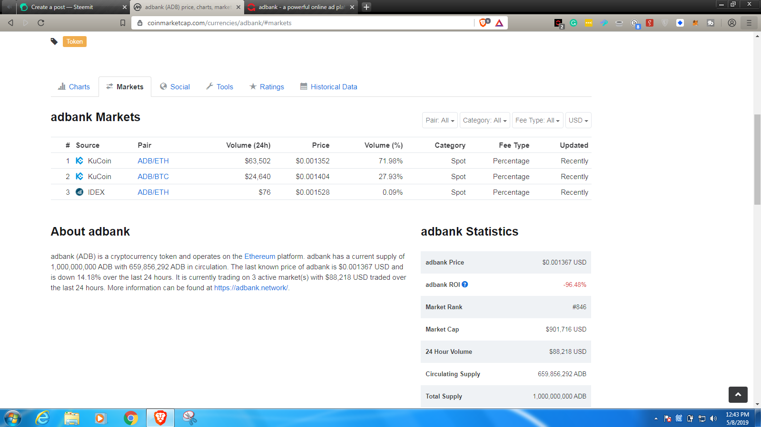Open the KuCoin ADB/ETH pair link
This screenshot has width=761, height=427.
[153, 161]
